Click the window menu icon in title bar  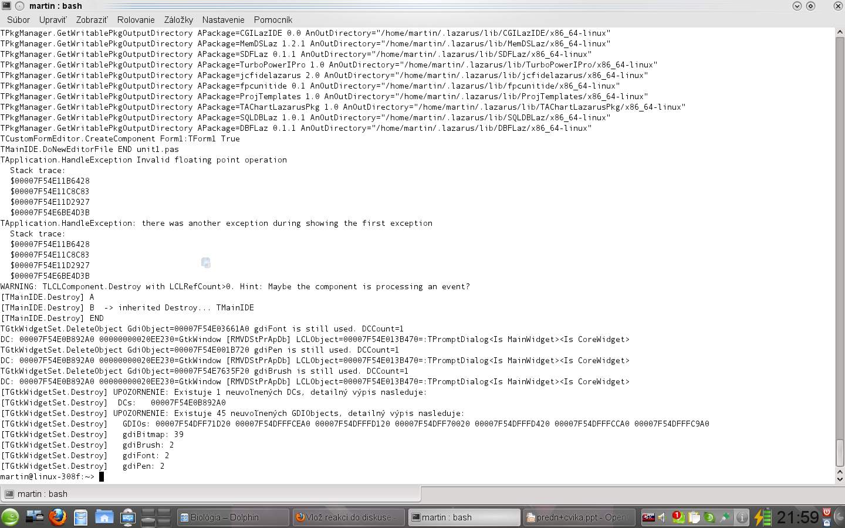[x=6, y=6]
